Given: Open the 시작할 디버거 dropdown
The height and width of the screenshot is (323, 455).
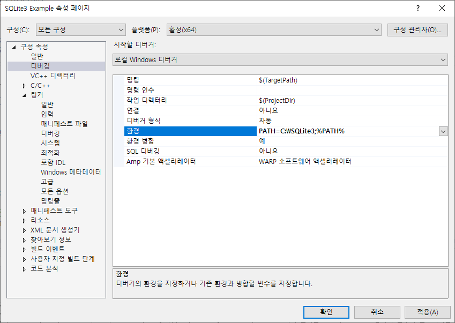Looking at the screenshot, I should pyautogui.click(x=280, y=60).
